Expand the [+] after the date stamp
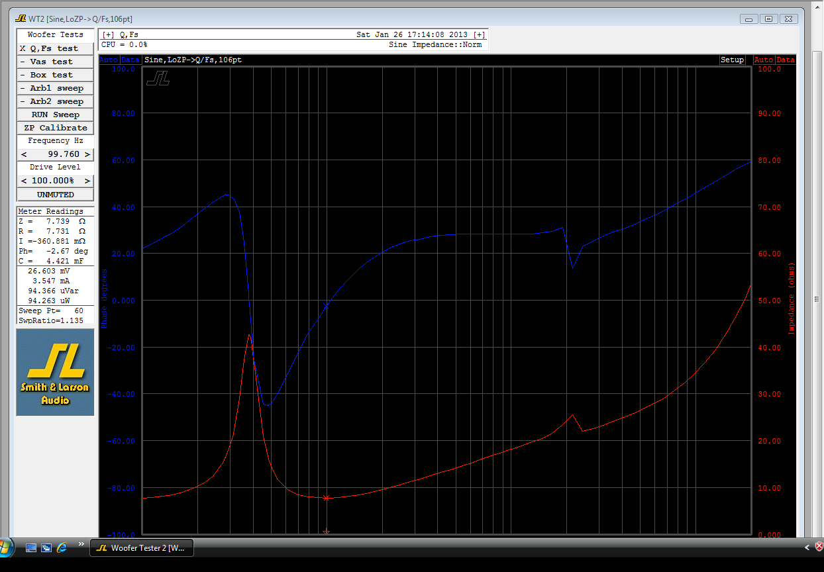 point(479,34)
